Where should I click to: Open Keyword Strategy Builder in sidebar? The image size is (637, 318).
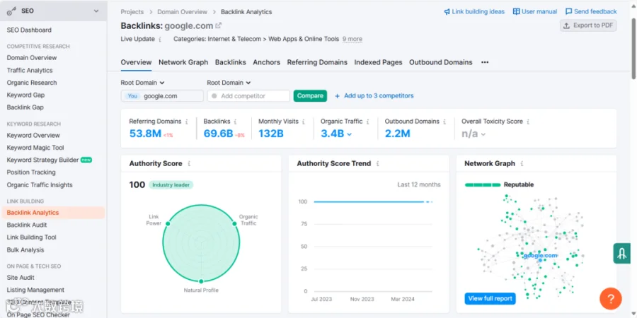(42, 160)
